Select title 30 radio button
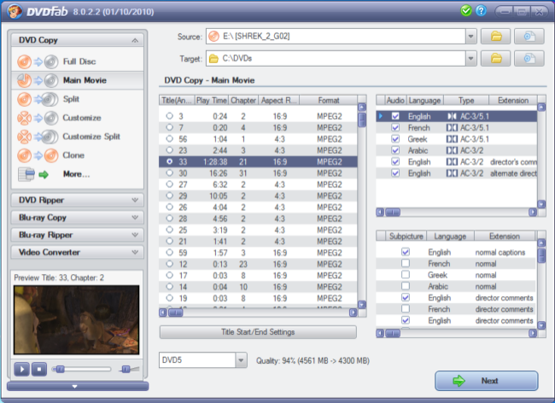 170,172
